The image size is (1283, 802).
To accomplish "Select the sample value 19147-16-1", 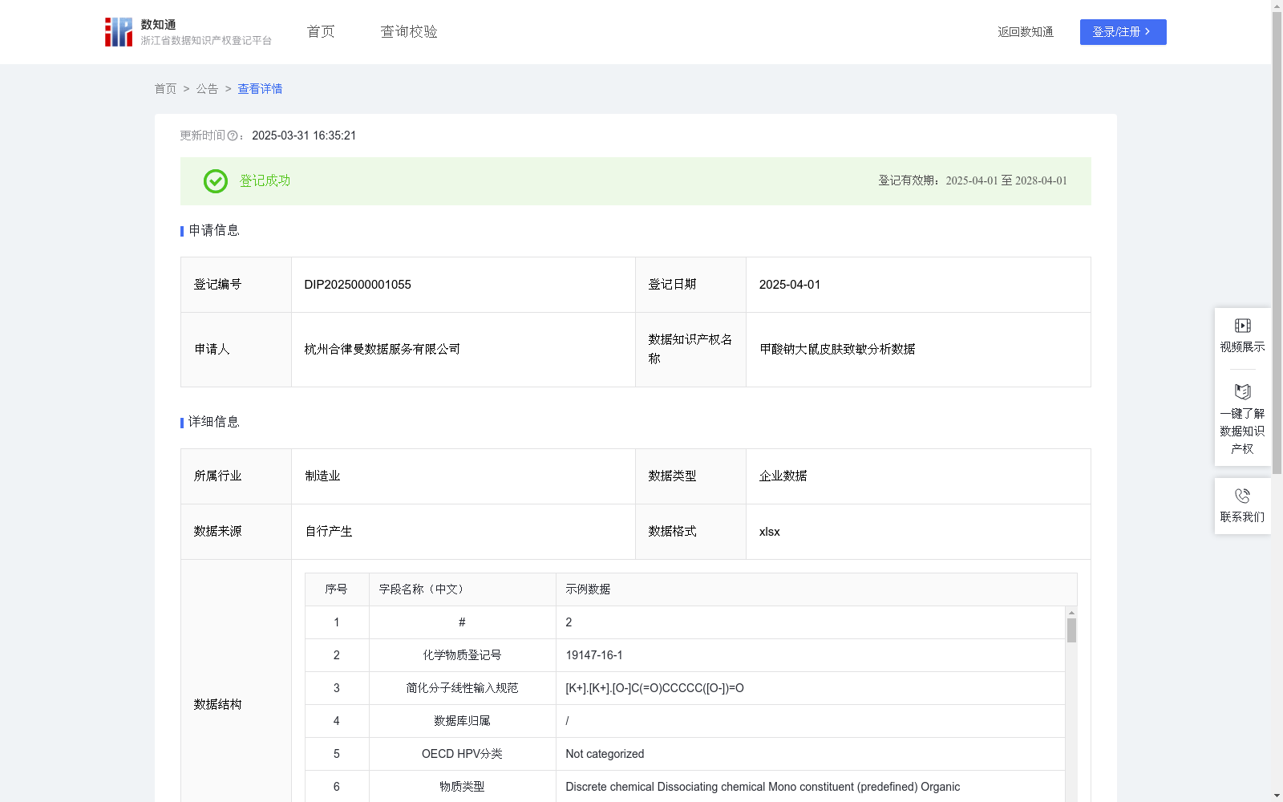I will click(x=594, y=655).
